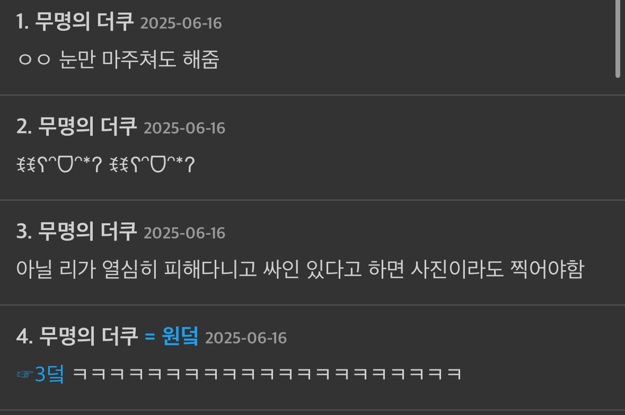The height and width of the screenshot is (415, 625).
Task: Select comment 1 author "무명의 더쿠"
Action: pyautogui.click(x=84, y=21)
